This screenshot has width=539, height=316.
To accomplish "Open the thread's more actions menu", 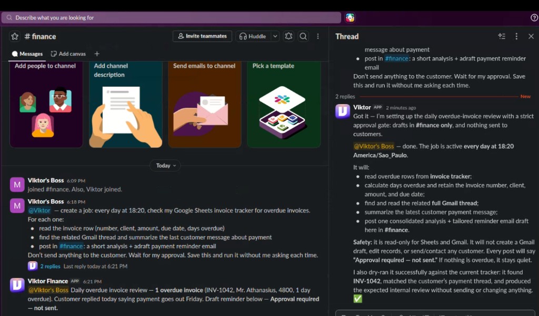I will point(516,36).
